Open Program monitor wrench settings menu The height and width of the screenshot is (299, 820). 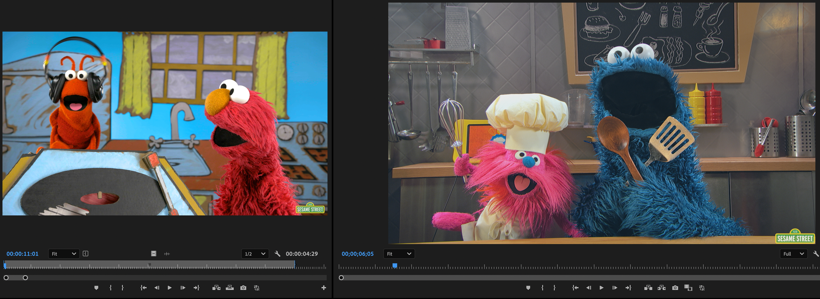point(816,254)
